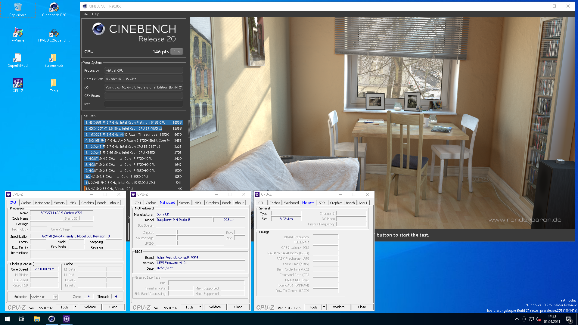Viewport: 578px width, 325px height.
Task: Switch to SPD tab in middle CPU-Z
Action: pos(198,203)
